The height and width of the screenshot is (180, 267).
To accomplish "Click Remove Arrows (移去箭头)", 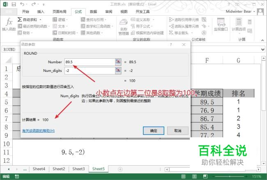I will click(x=179, y=33).
